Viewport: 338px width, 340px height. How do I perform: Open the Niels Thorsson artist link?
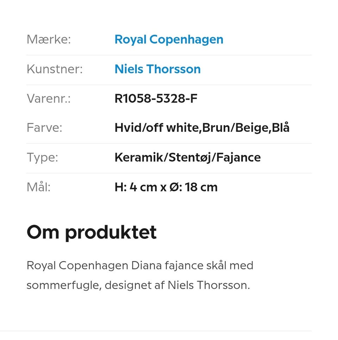[x=157, y=69]
